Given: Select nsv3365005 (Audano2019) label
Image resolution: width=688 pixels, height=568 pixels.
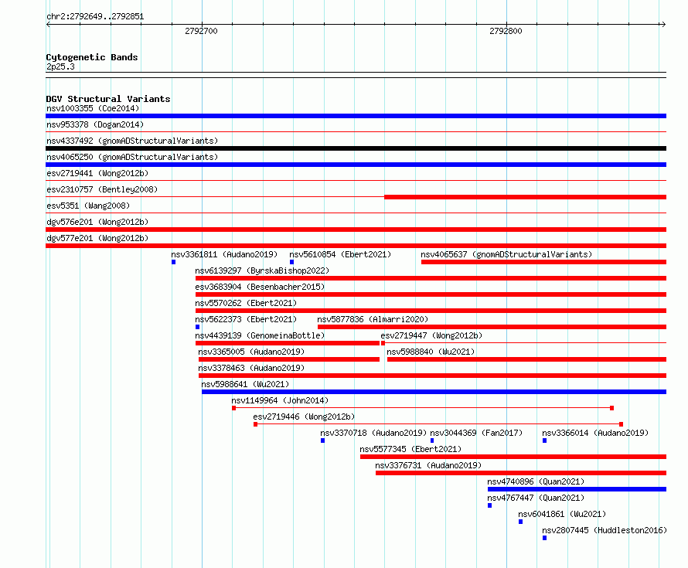Looking at the screenshot, I should [x=251, y=352].
